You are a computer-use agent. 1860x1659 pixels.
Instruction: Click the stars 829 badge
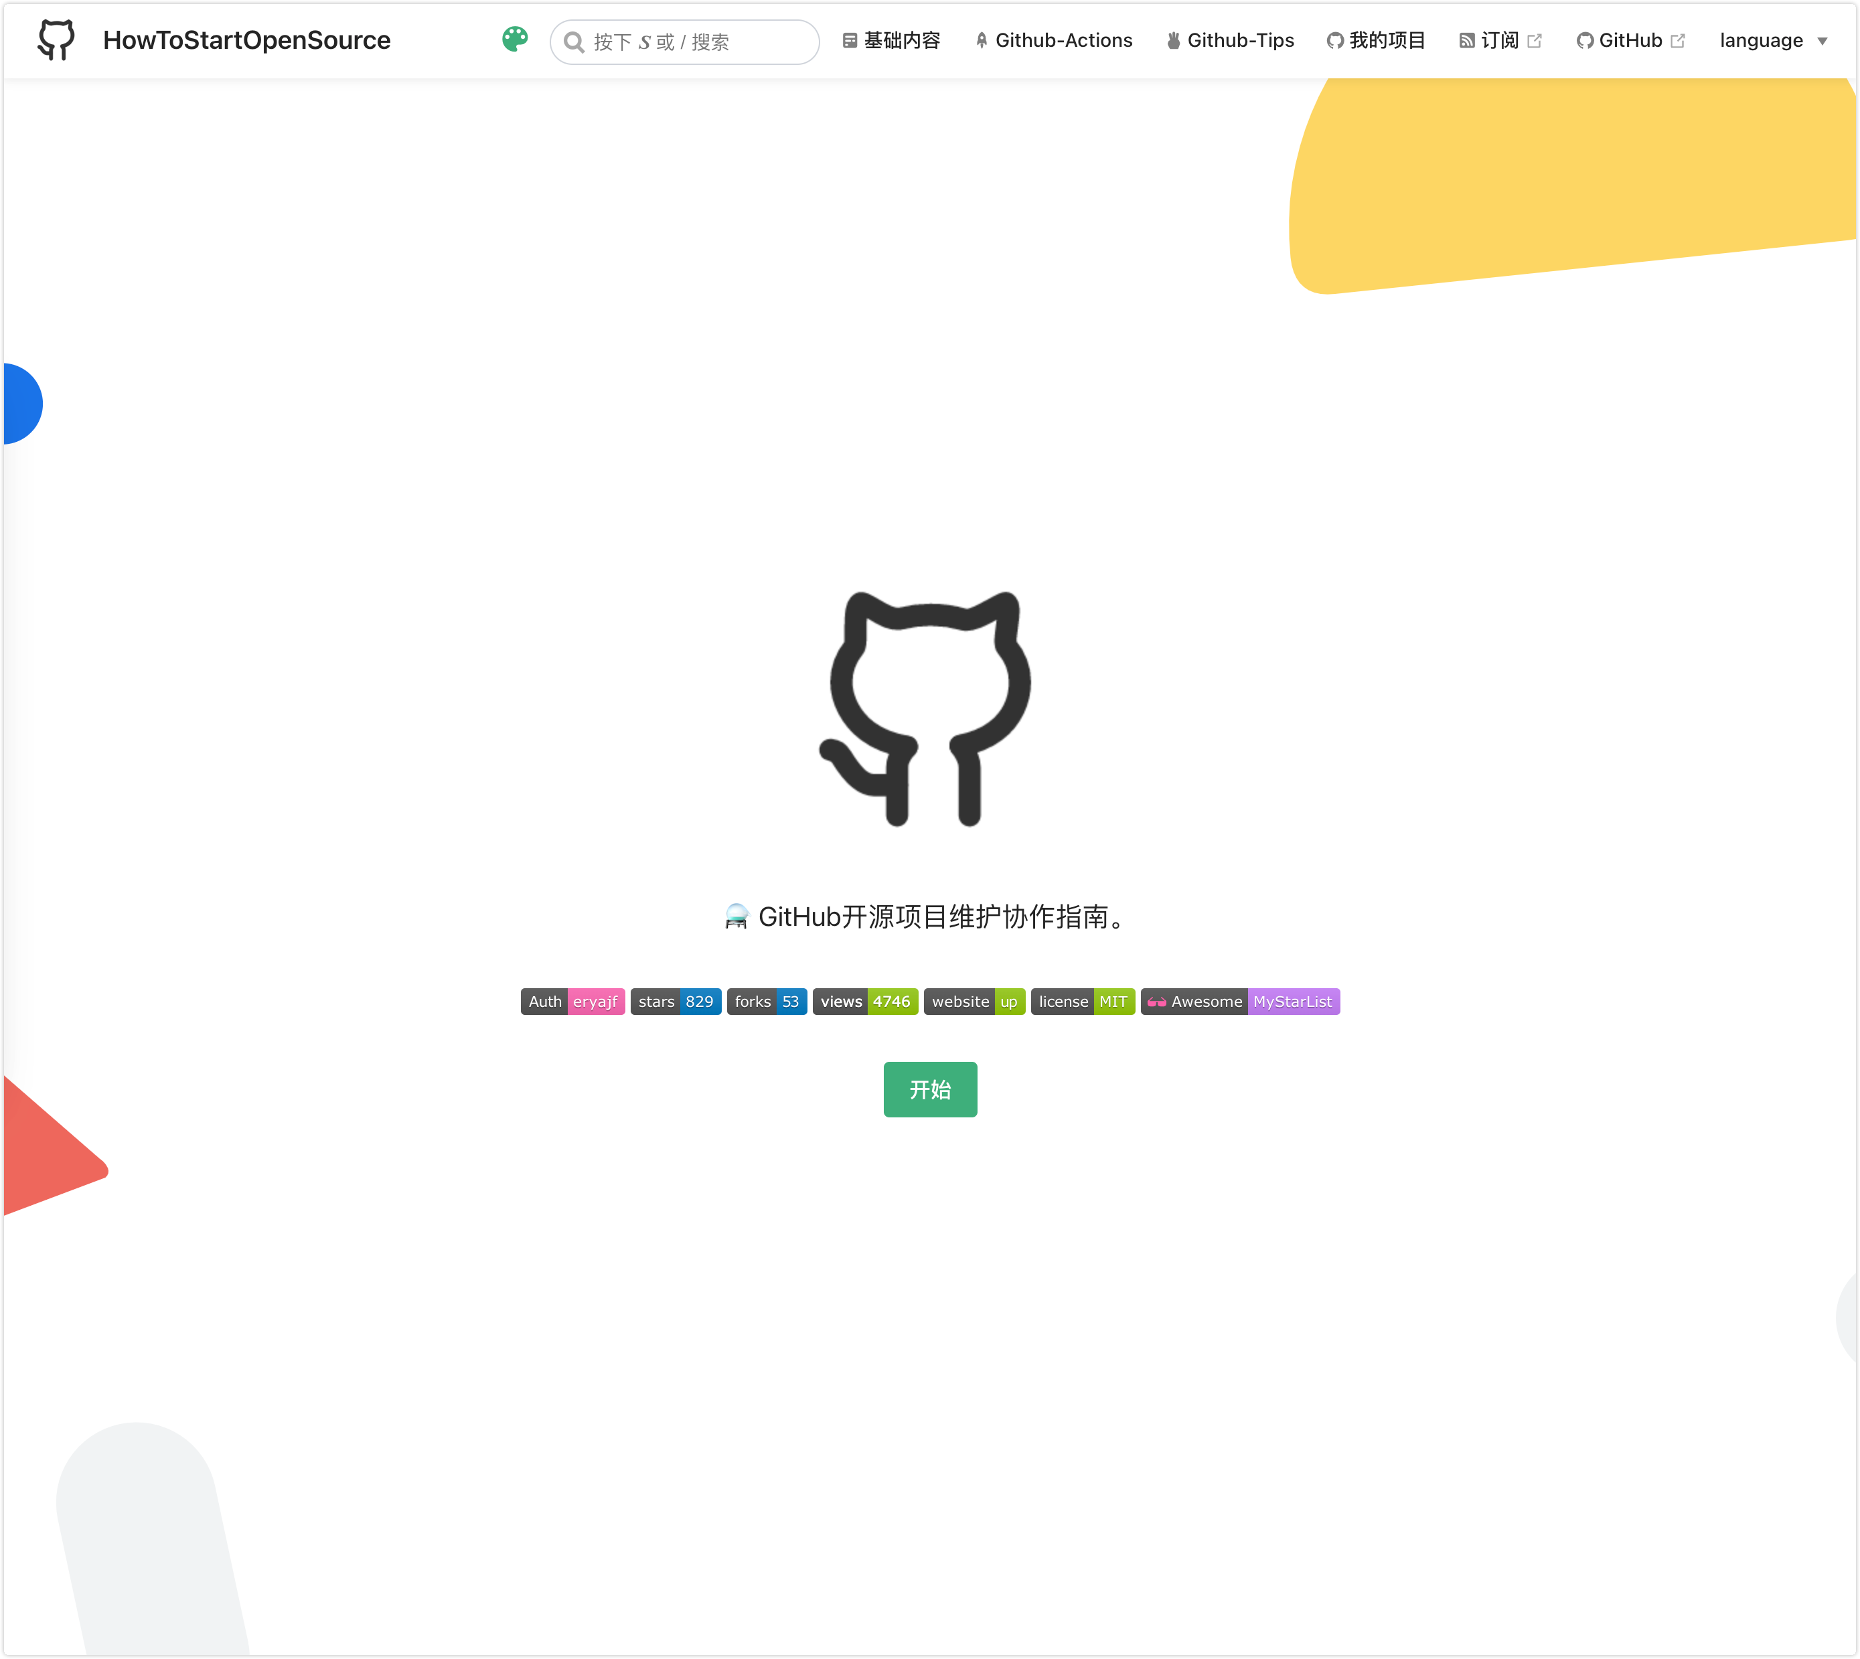(676, 1002)
